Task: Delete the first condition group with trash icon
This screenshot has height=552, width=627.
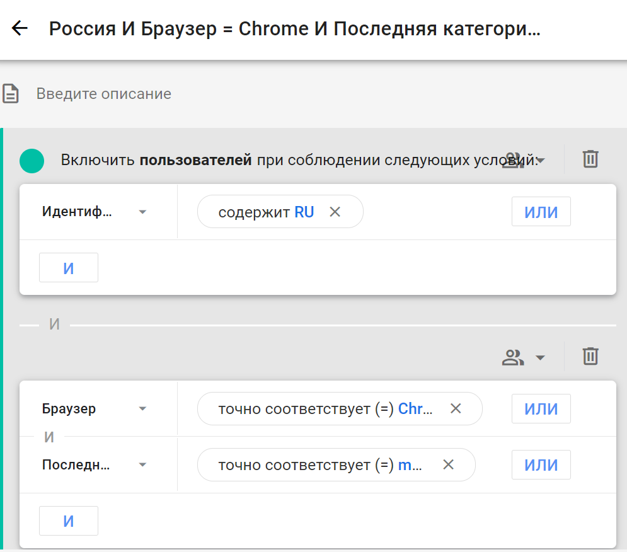Action: [590, 159]
